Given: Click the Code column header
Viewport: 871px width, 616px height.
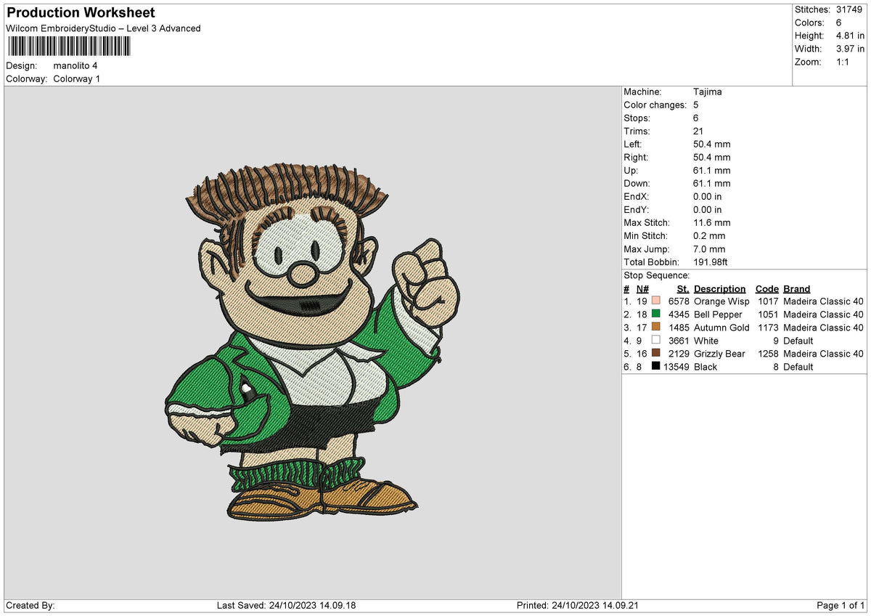Looking at the screenshot, I should tap(767, 288).
